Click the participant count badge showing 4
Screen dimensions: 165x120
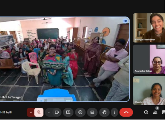(157, 108)
